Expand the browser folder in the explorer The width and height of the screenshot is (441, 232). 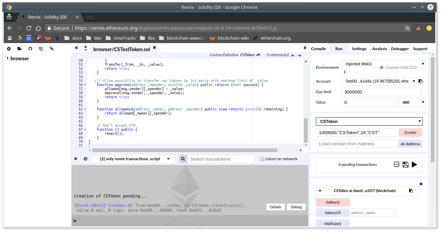(8, 59)
